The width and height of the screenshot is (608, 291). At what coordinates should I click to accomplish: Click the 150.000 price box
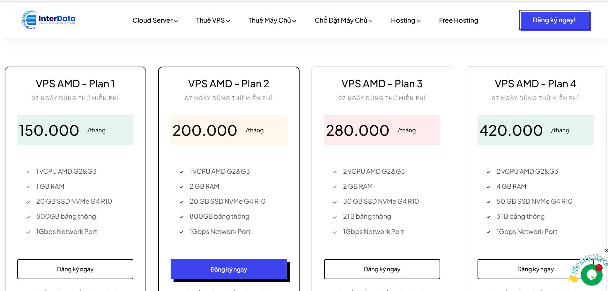click(x=75, y=130)
